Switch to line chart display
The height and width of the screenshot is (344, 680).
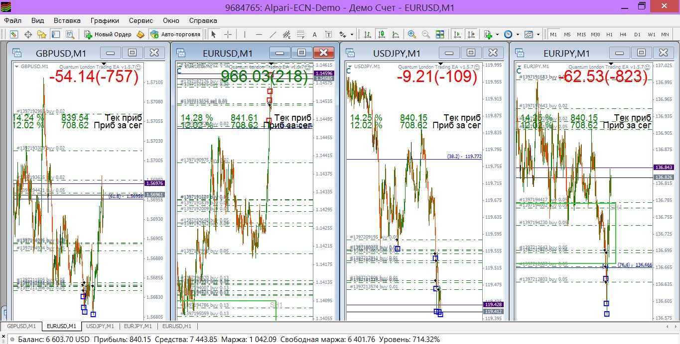pos(396,34)
